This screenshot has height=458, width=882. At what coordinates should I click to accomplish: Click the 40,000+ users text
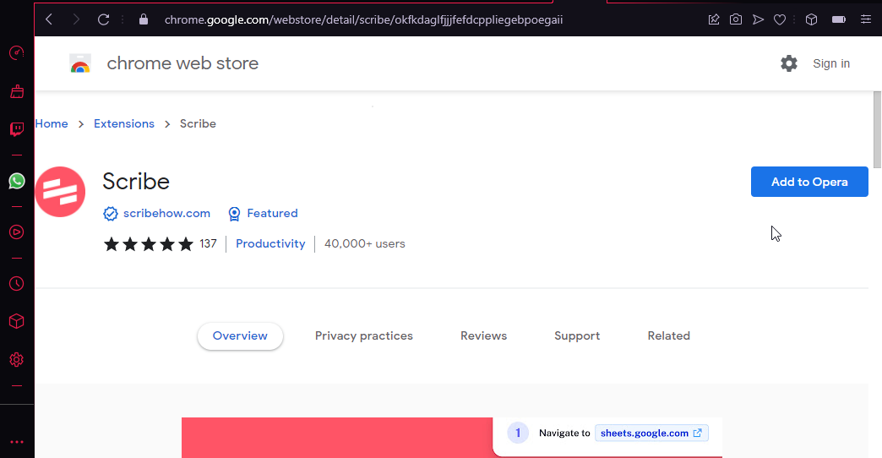(x=364, y=243)
